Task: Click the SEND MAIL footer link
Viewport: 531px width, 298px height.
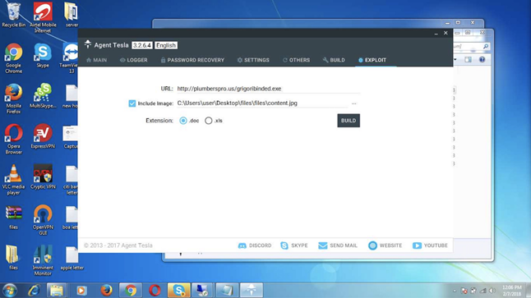Action: tap(338, 245)
